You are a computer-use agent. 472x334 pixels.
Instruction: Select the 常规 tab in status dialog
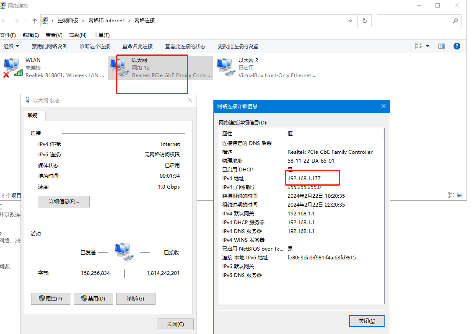point(33,115)
